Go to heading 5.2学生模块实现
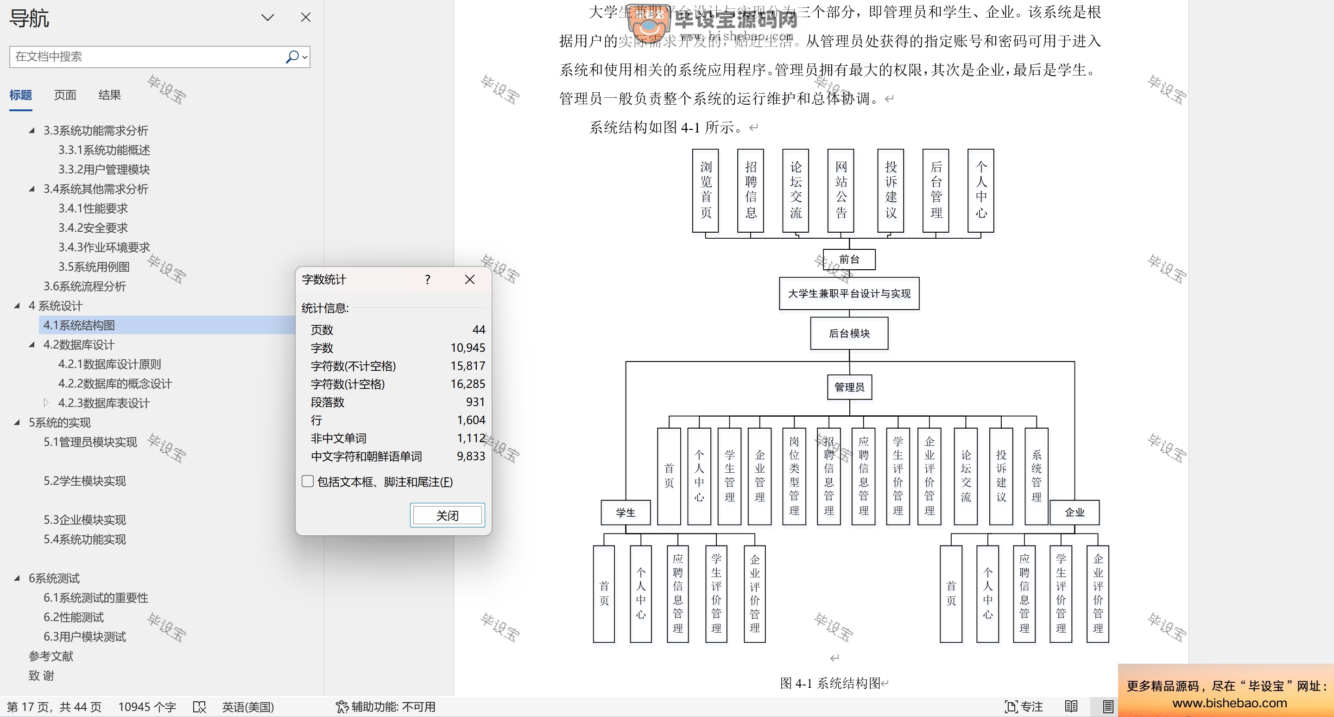Screen dimensions: 1334x717 [x=84, y=481]
